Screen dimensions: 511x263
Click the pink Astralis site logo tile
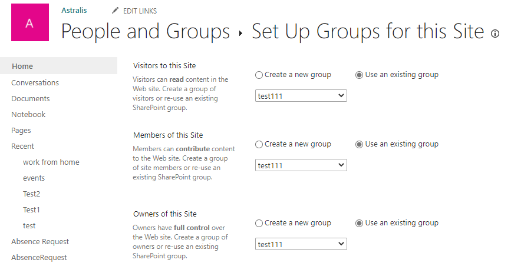pos(30,22)
